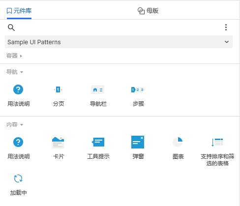Select the 弹窗 popup widget
Screen dimensions: 240x206
(138, 147)
